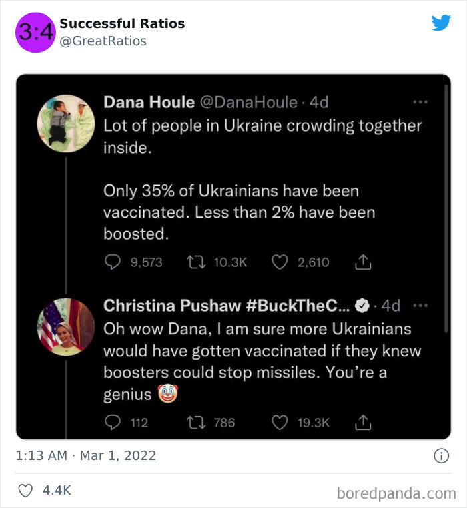Open the more options menu on Christina Pushaw's tweet

coord(420,306)
